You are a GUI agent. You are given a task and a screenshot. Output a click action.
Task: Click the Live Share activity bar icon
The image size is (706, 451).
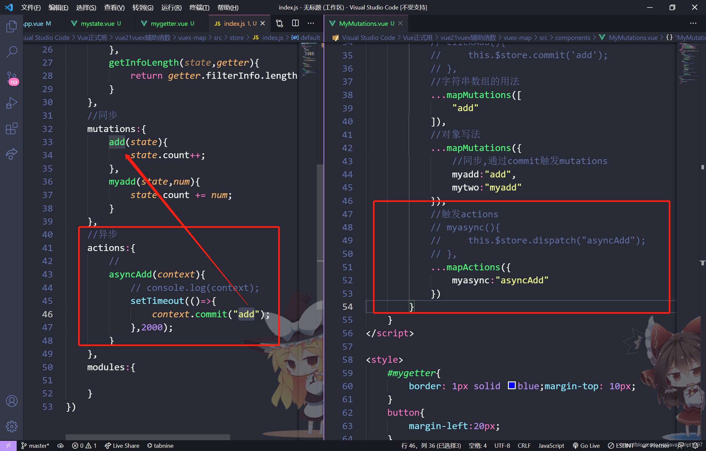(11, 154)
